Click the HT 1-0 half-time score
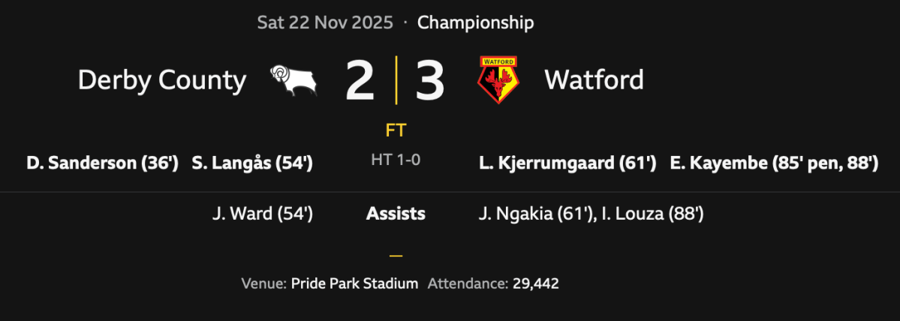The height and width of the screenshot is (321, 900). point(396,160)
